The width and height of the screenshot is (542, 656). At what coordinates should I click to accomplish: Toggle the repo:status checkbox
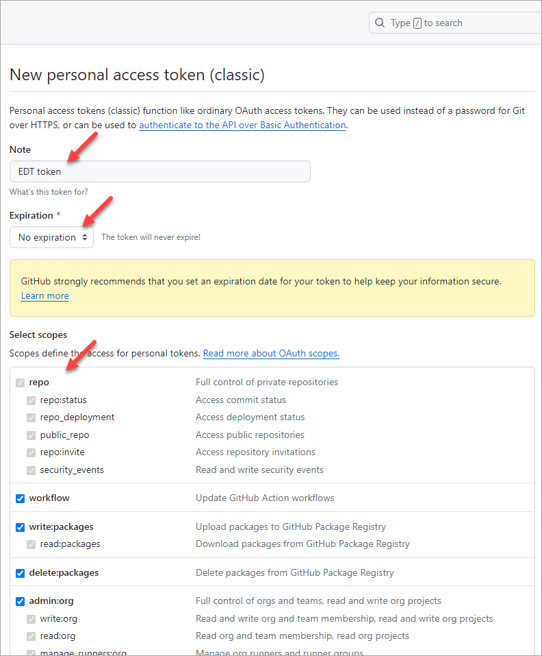31,400
